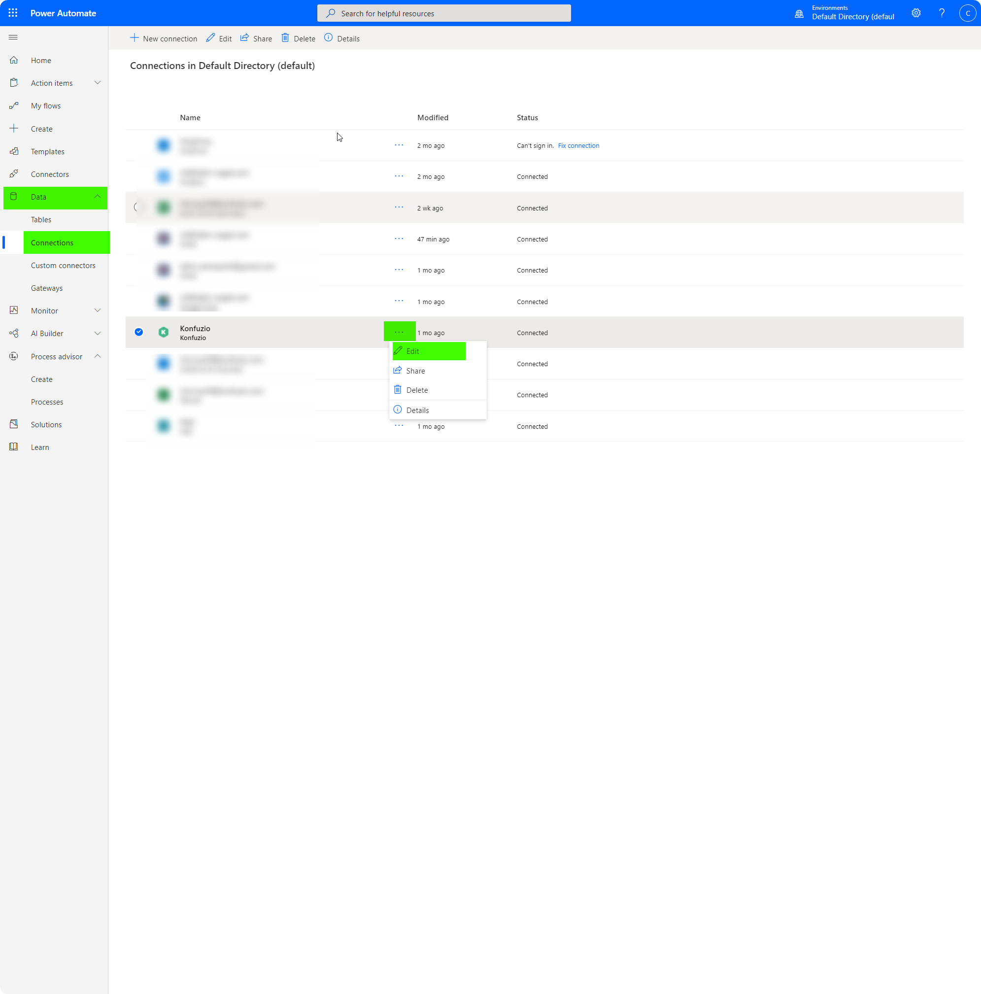Choose Share from the context menu
This screenshot has height=994, width=981.
click(438, 371)
